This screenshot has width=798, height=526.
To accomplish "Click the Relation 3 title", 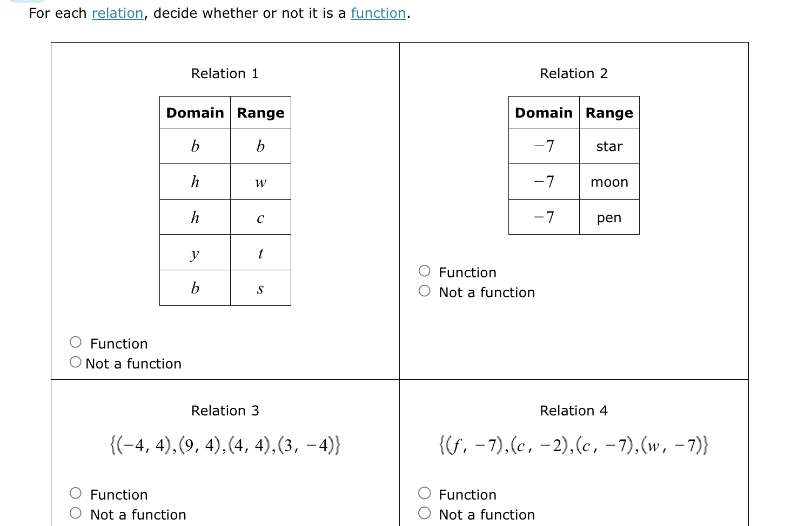I will coord(225,411).
